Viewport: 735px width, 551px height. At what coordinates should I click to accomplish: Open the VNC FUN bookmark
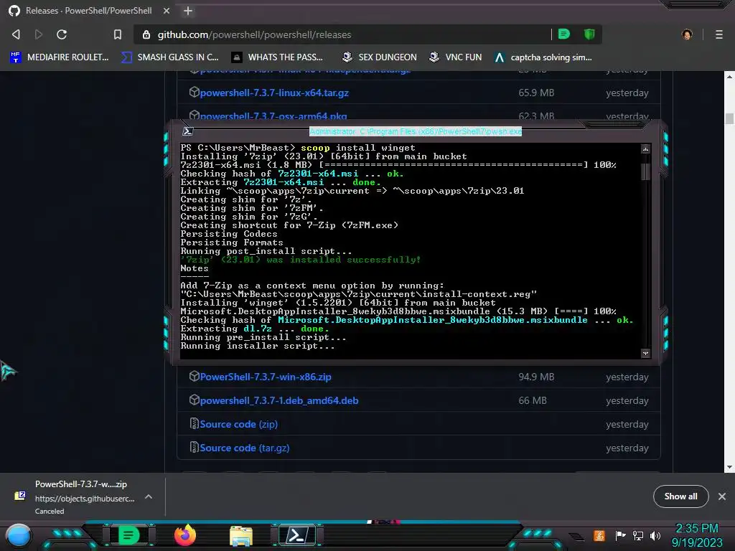(x=456, y=57)
